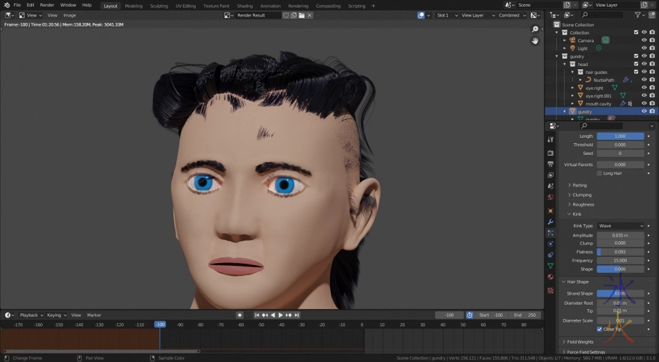Enable the Long Hair checkbox

pyautogui.click(x=600, y=173)
